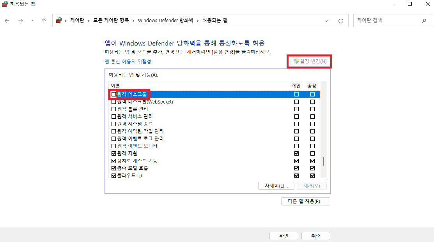
Task: Select 원격 이벤트 로그 관리 row text
Action: [140, 139]
